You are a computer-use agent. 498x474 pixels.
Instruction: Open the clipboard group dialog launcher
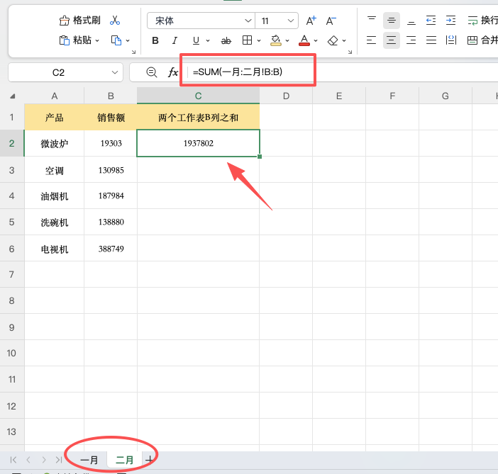pos(133,52)
